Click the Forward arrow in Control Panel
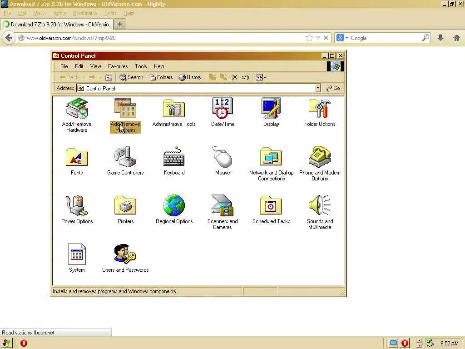 (x=92, y=77)
